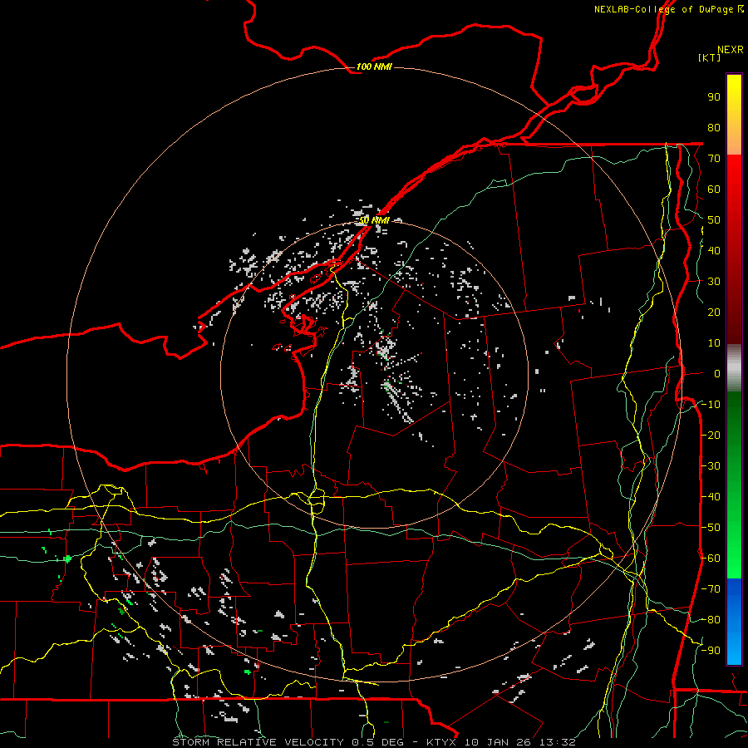Viewport: 748px width, 748px height.
Task: Click the -50 scale label
Action: pos(711,528)
